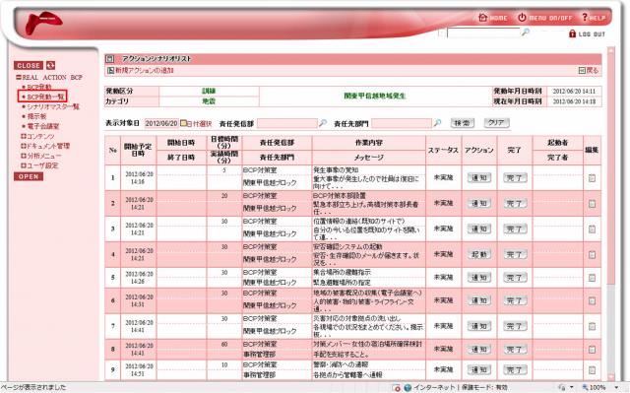Go to HOME via house icon
The width and height of the screenshot is (630, 393).
click(482, 18)
